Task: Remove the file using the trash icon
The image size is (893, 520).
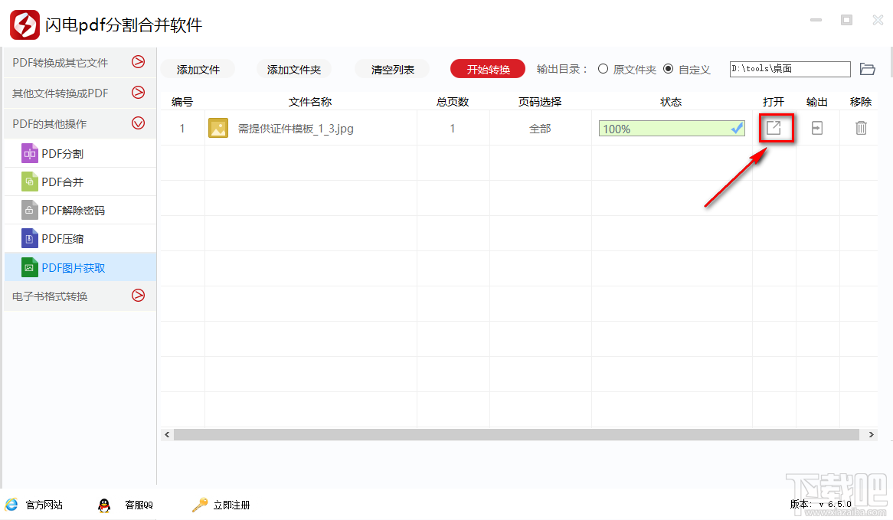Action: [x=861, y=128]
